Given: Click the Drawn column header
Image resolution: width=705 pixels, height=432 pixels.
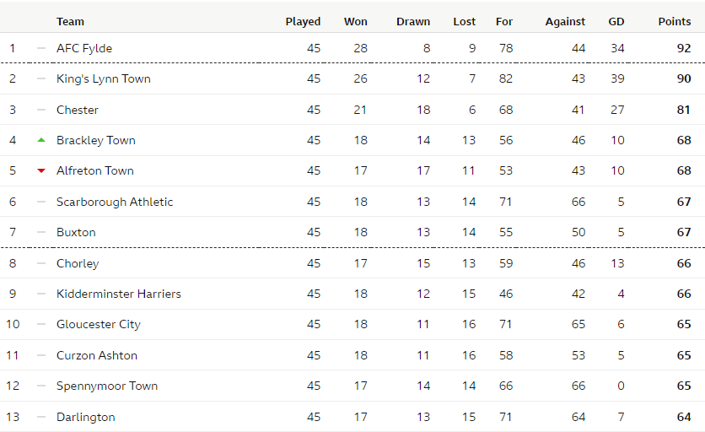Looking at the screenshot, I should [413, 22].
